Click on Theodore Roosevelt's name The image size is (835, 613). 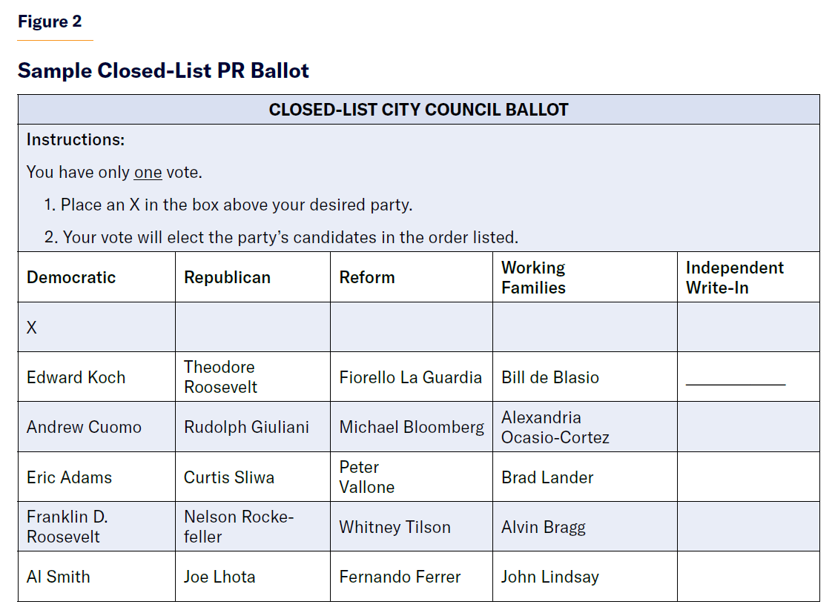coord(220,377)
